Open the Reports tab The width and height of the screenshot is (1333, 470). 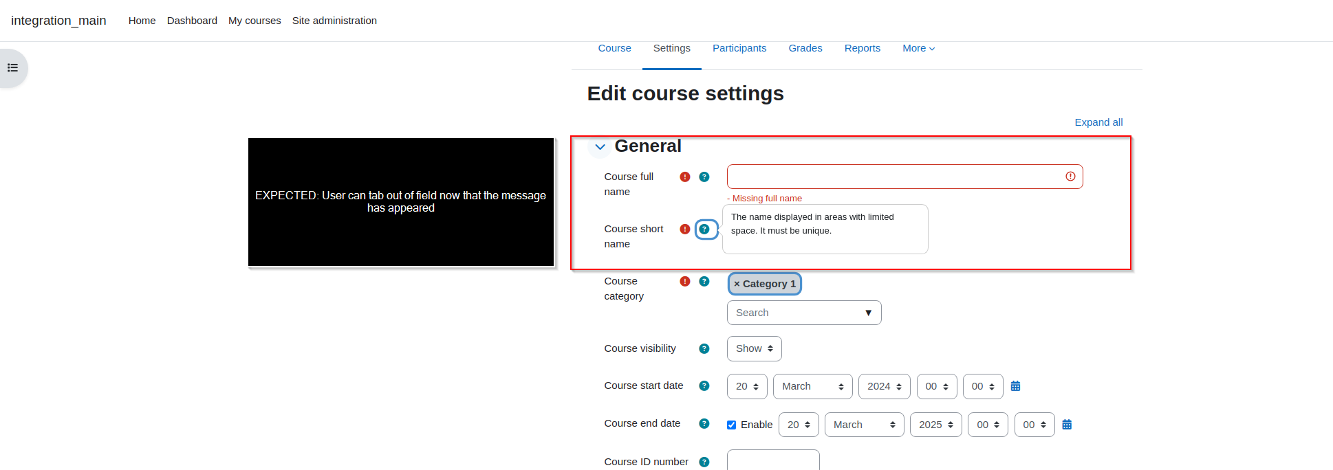coord(863,48)
